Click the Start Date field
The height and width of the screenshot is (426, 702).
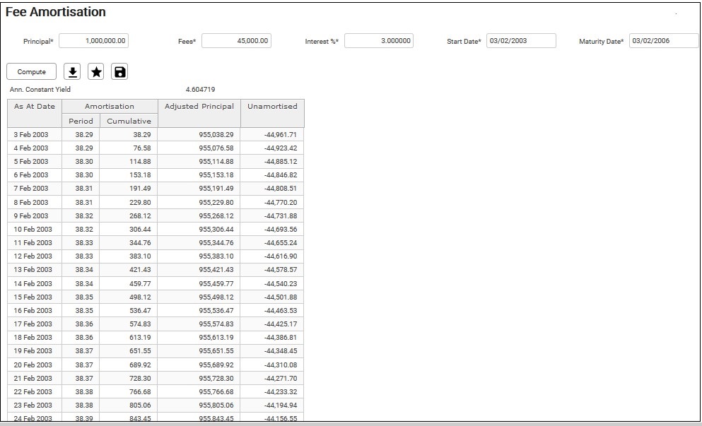pyautogui.click(x=521, y=41)
